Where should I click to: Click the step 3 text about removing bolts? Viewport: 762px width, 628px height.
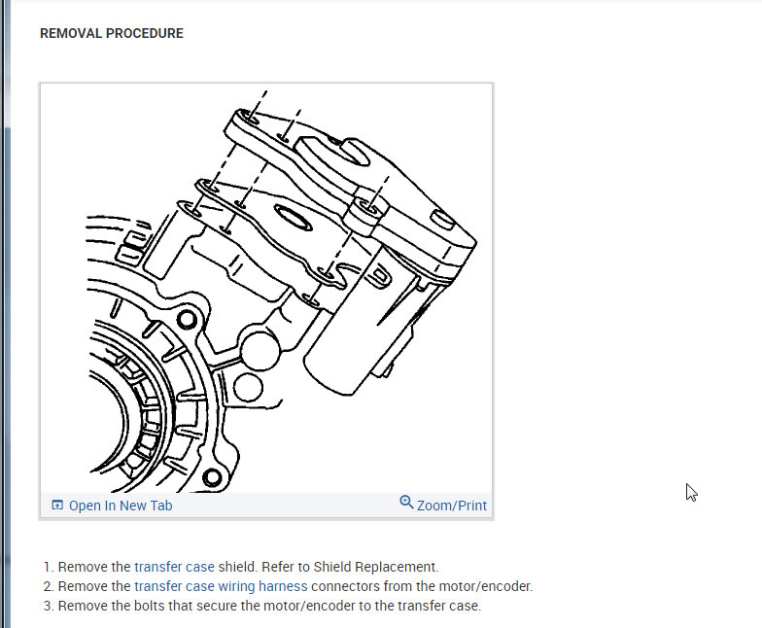coord(269,606)
